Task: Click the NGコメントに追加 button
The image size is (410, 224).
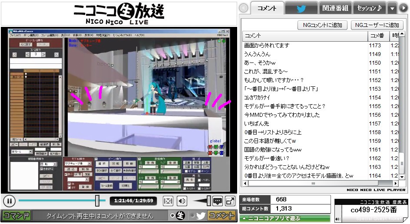Action: [x=322, y=25]
